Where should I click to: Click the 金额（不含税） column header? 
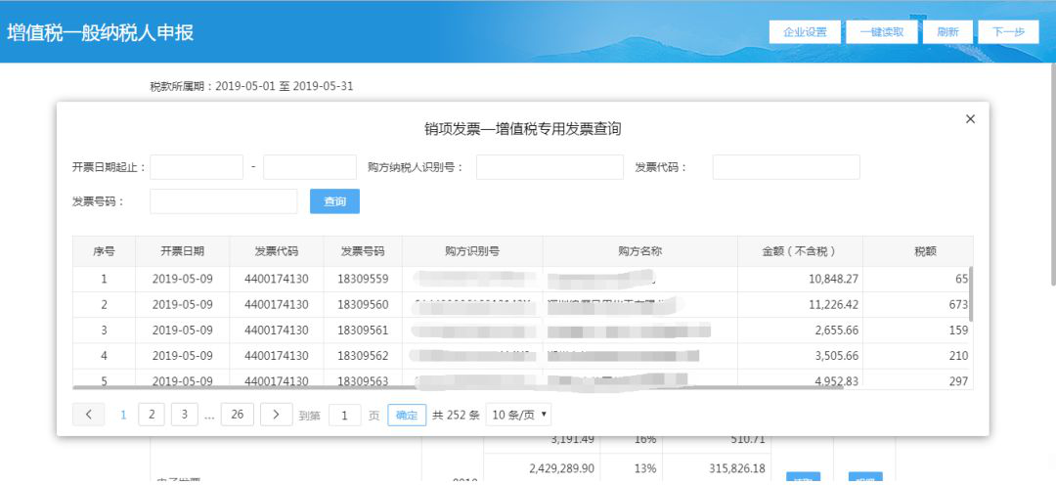click(x=800, y=251)
